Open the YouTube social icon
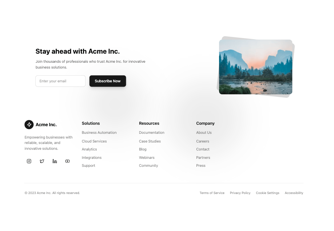The width and height of the screenshot is (334, 231). coord(68,161)
